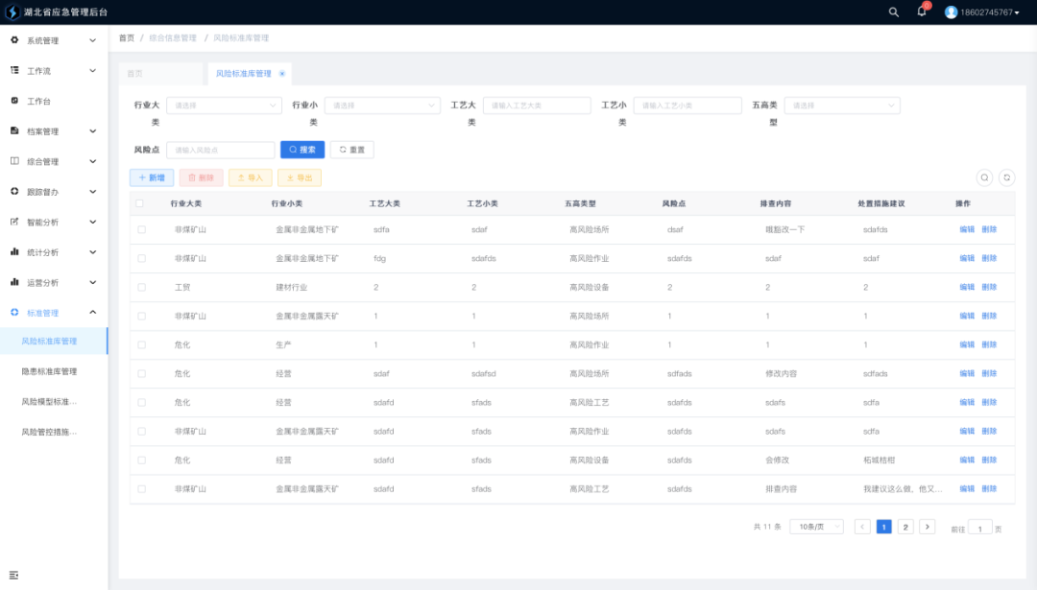1037x590 pixels.
Task: Select checkbox of first 非煤矿山 row
Action: [141, 229]
